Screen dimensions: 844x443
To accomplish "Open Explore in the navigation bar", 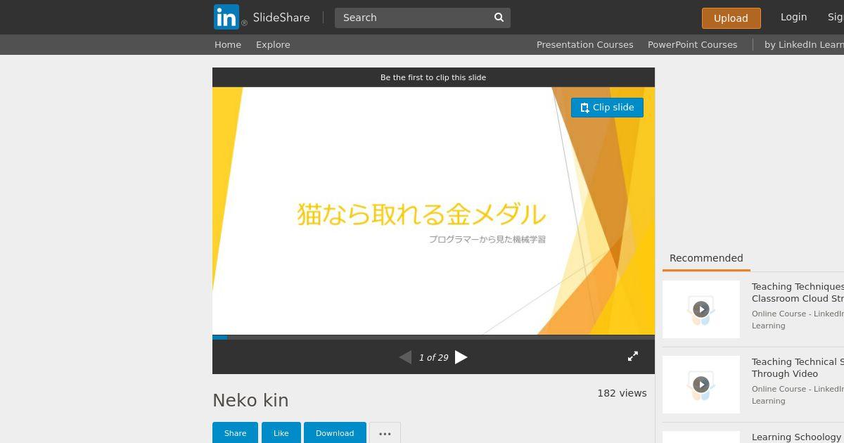I will pos(273,44).
